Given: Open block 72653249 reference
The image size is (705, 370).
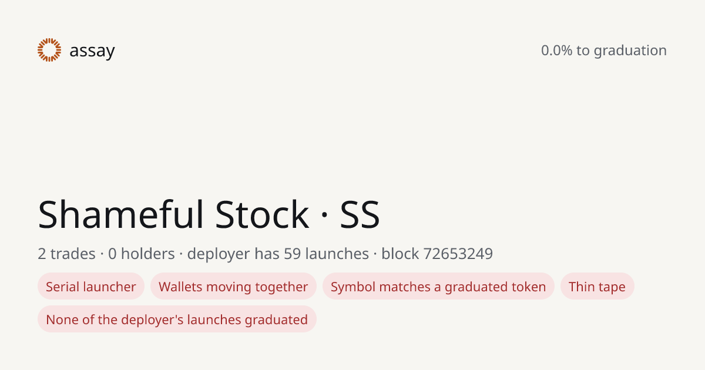Looking at the screenshot, I should pyautogui.click(x=437, y=254).
